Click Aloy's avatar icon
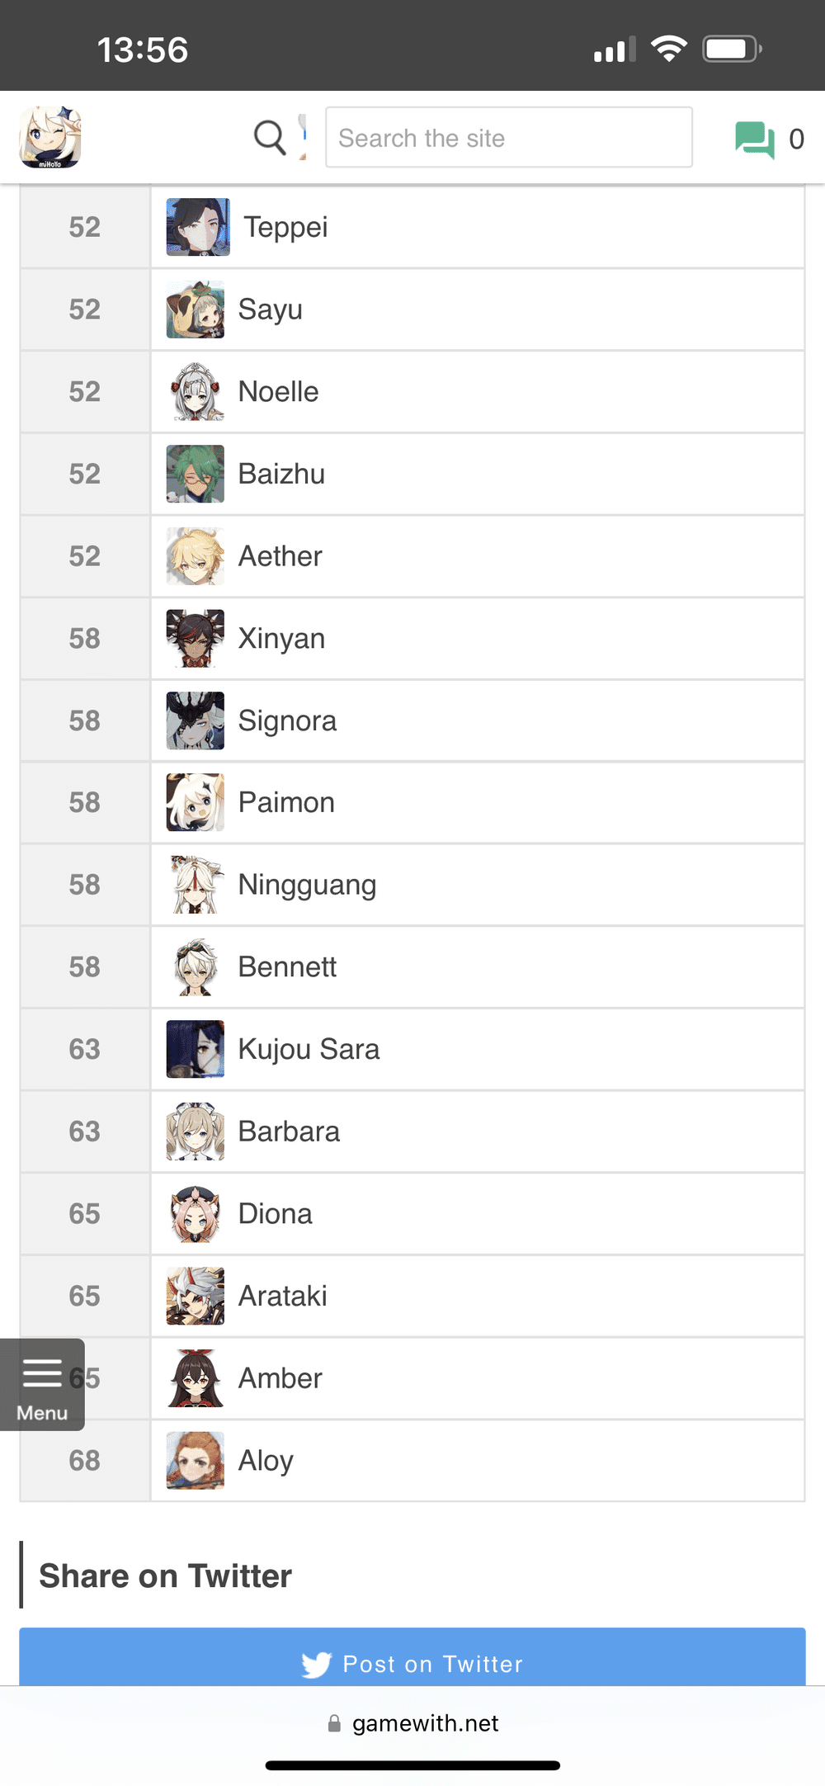This screenshot has width=825, height=1786. (x=195, y=1460)
